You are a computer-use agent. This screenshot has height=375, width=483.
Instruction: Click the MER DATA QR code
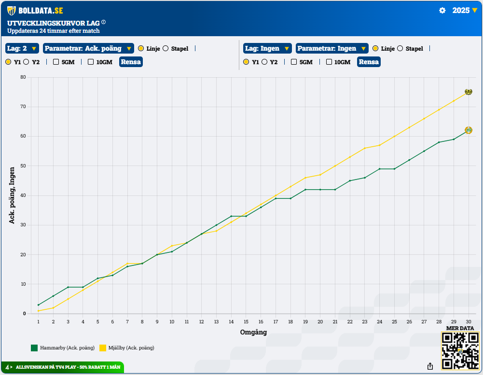coord(460,351)
